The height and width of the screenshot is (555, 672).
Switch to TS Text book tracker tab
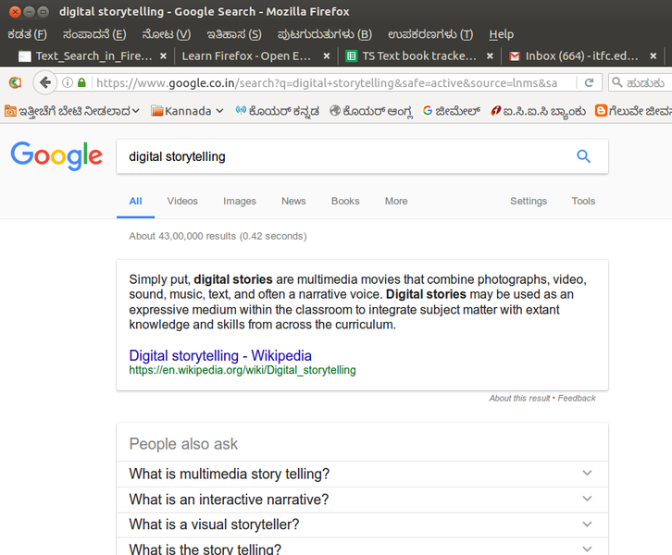(x=419, y=56)
